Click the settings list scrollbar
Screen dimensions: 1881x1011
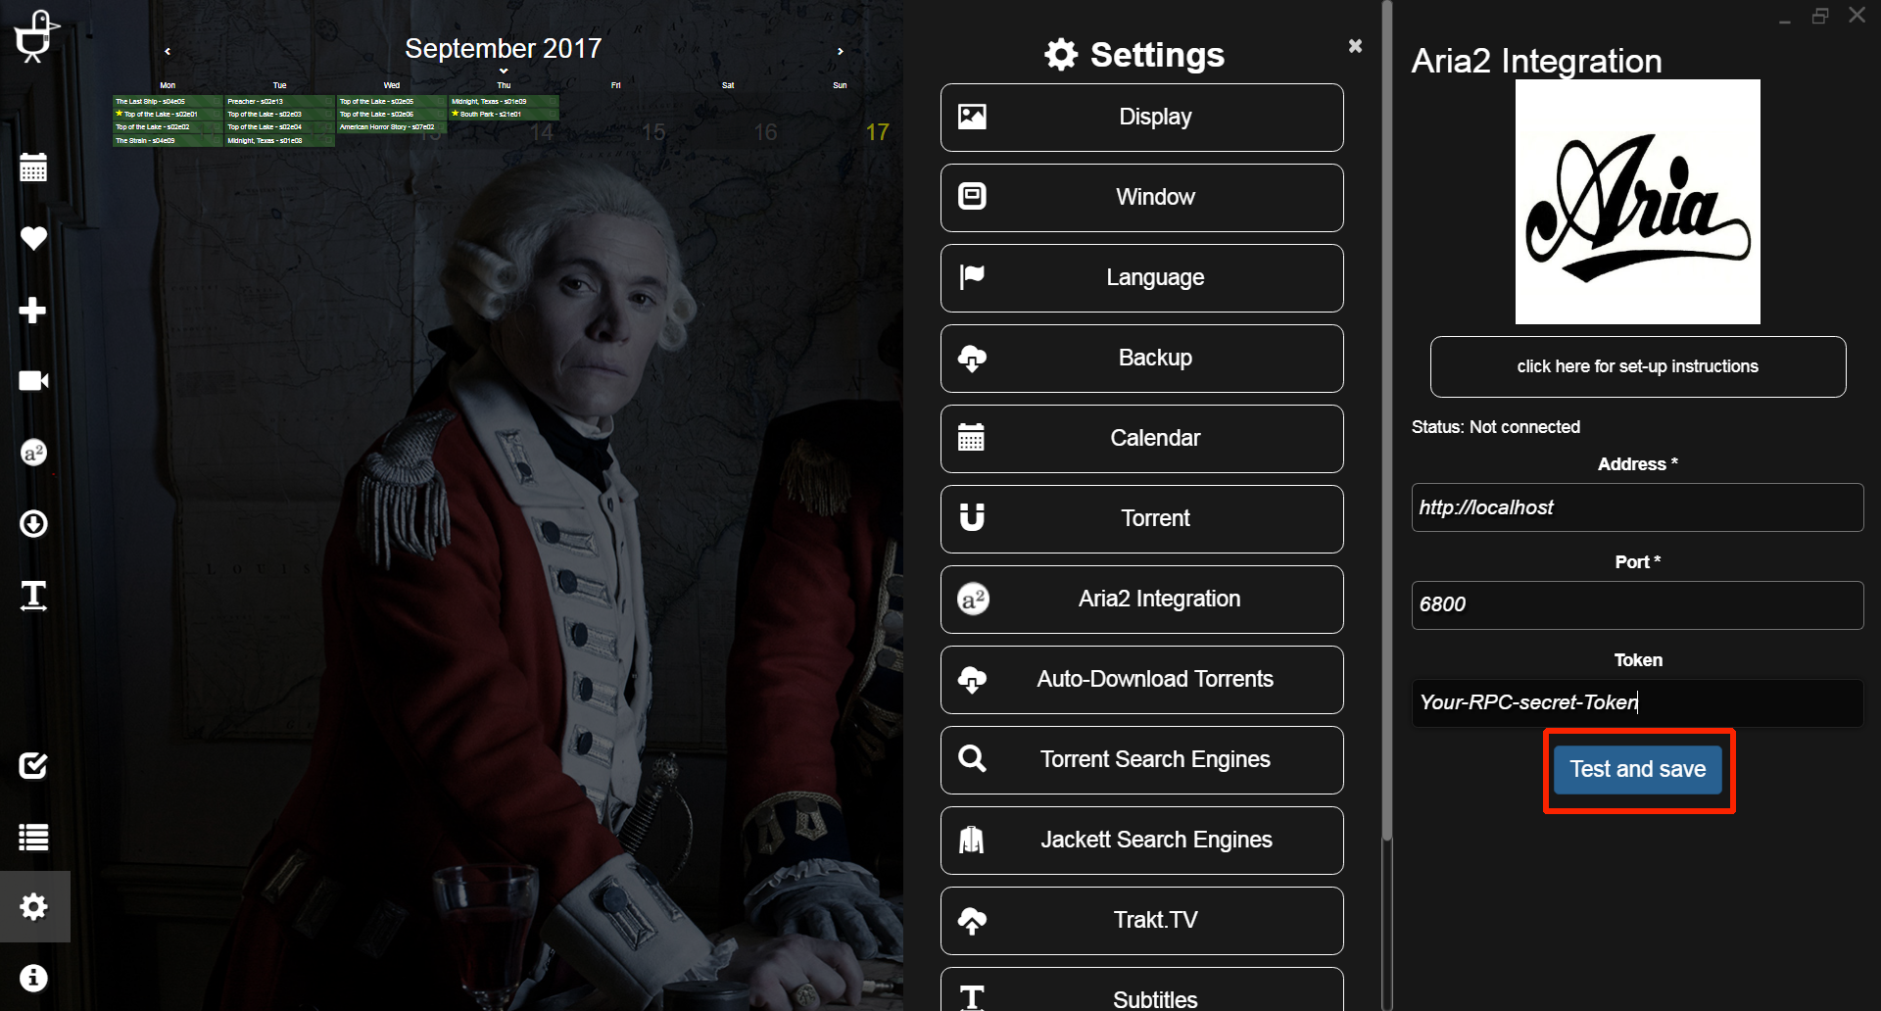pos(1387,421)
